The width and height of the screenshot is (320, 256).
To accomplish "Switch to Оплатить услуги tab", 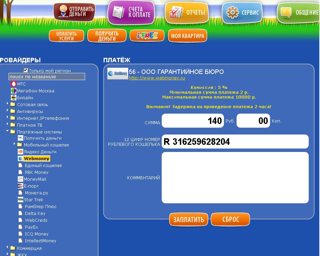I will click(x=67, y=36).
